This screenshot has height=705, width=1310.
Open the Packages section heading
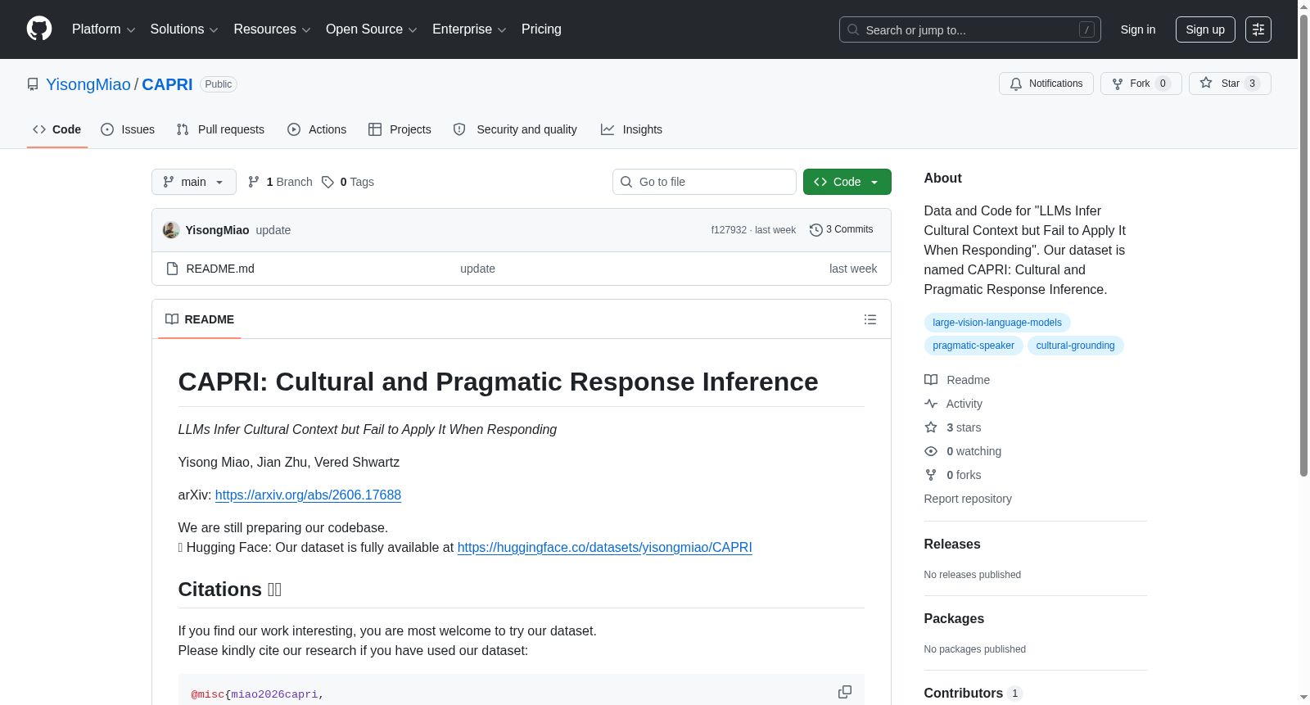point(954,619)
